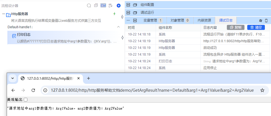
Task: Click the split layout icon in the 组件配置 header
Action: pyautogui.click(x=128, y=5)
